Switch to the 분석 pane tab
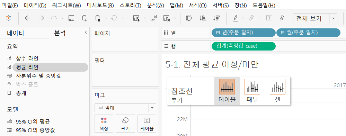Screen dimensions: 346x136 coord(60,33)
